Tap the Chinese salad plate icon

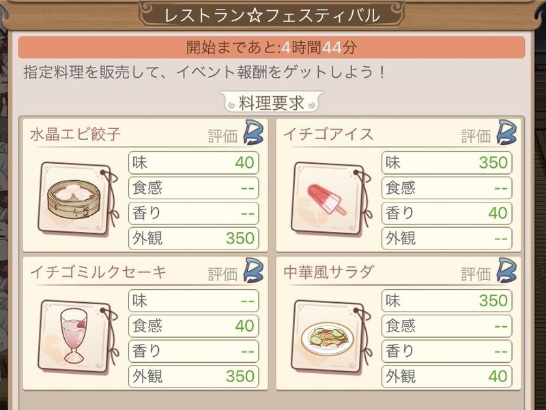point(327,336)
